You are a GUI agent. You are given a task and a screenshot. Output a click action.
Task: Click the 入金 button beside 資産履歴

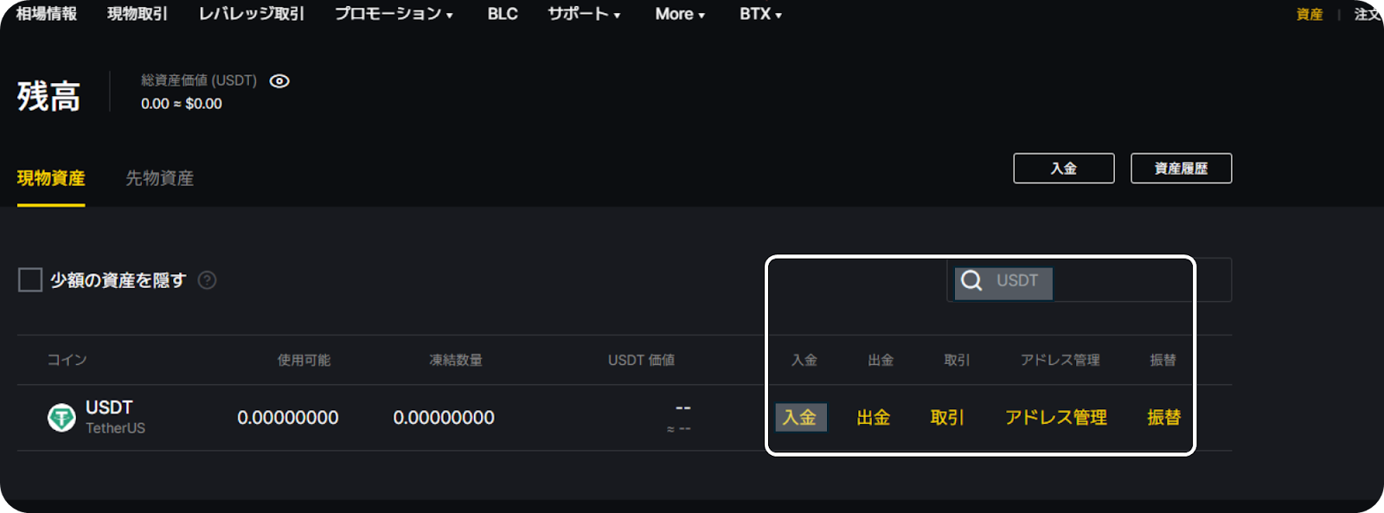tap(1064, 169)
